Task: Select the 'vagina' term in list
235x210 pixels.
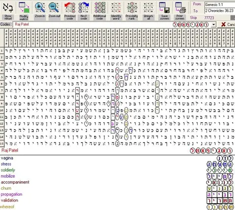Action: (x=7, y=158)
